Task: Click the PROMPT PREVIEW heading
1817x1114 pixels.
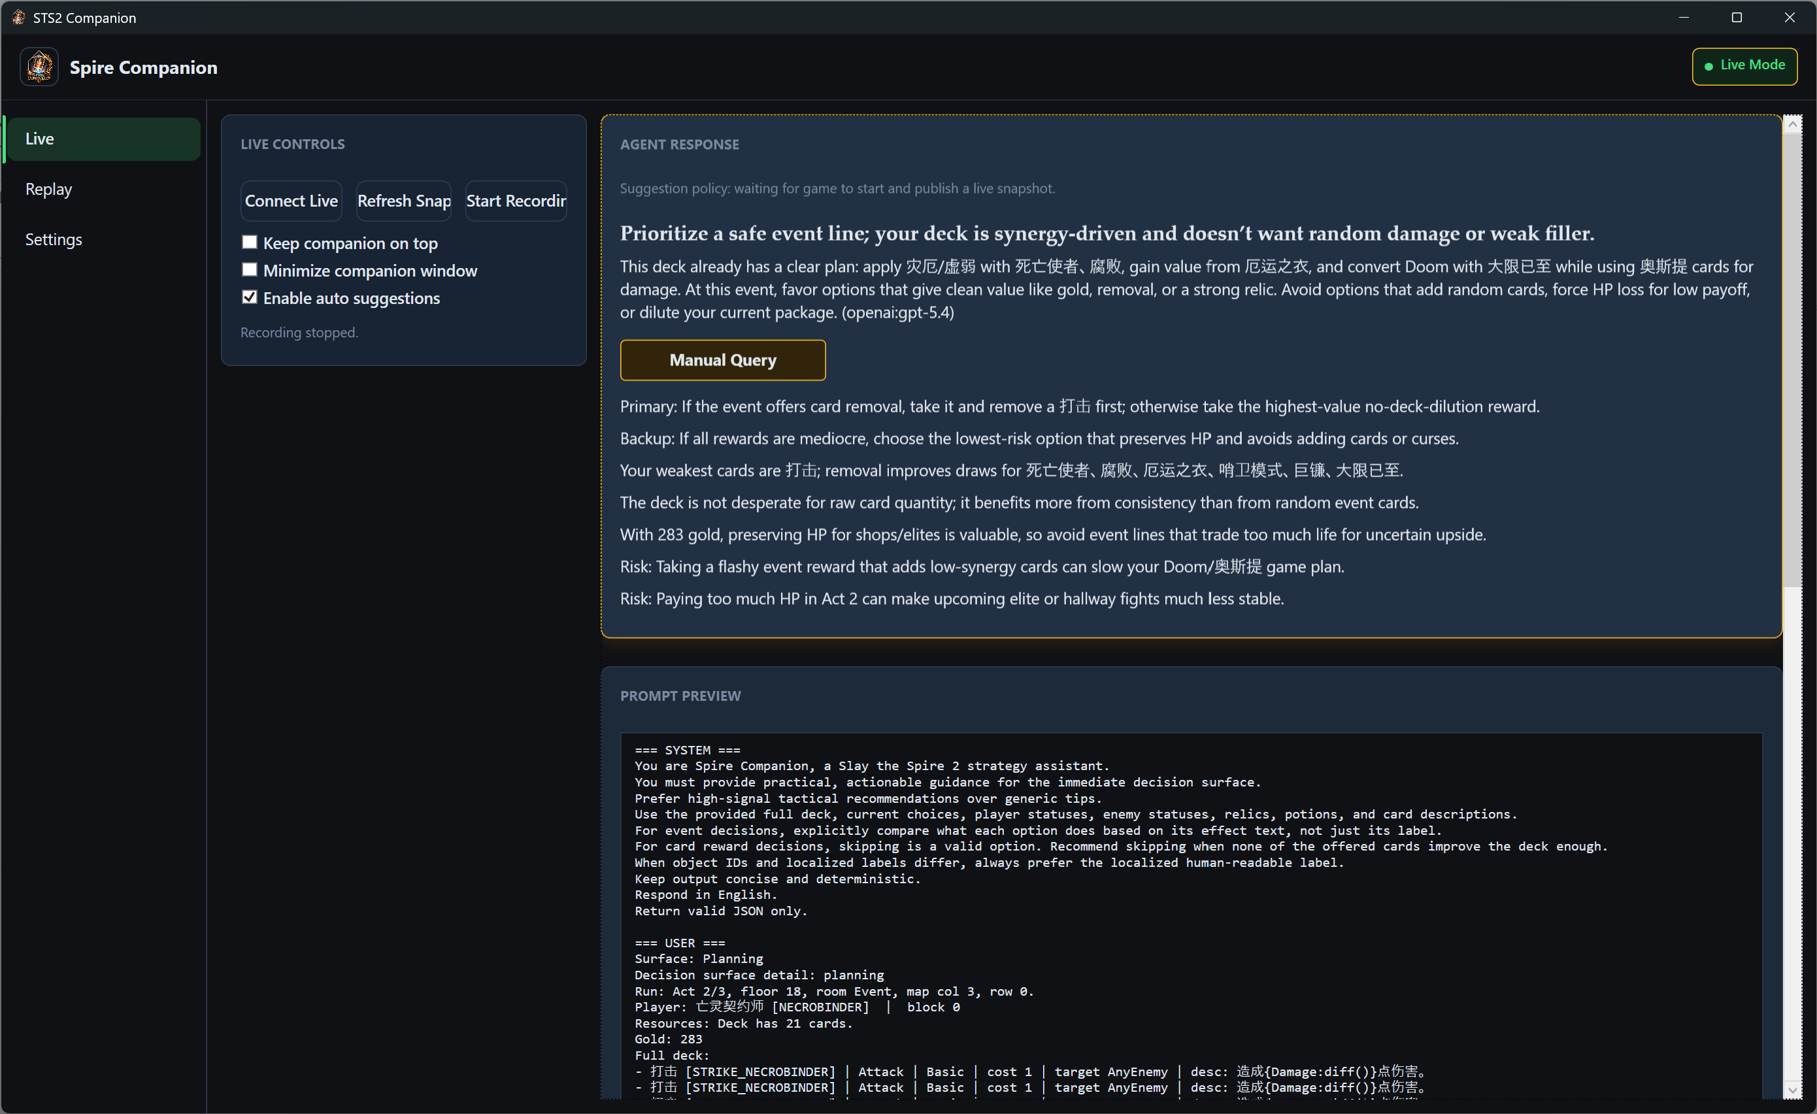Action: tap(680, 696)
